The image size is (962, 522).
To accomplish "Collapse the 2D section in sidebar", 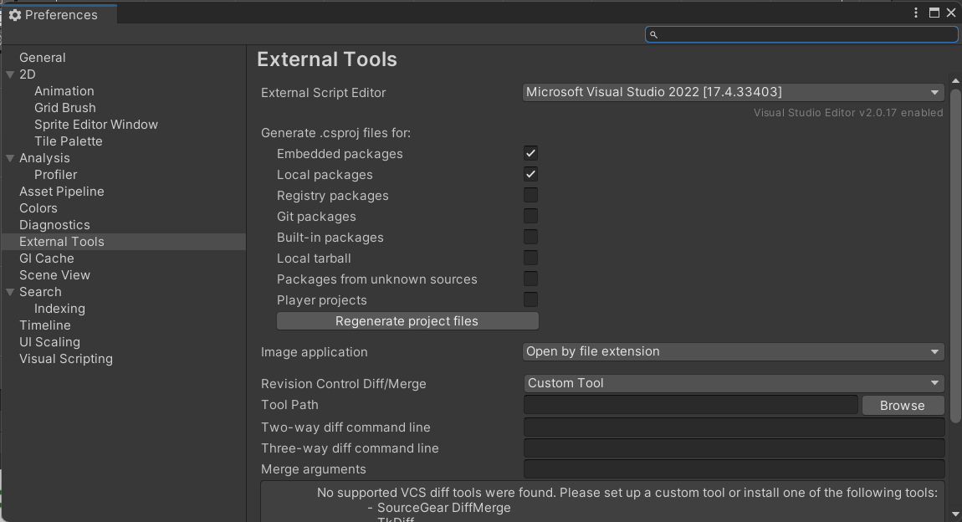I will (10, 74).
